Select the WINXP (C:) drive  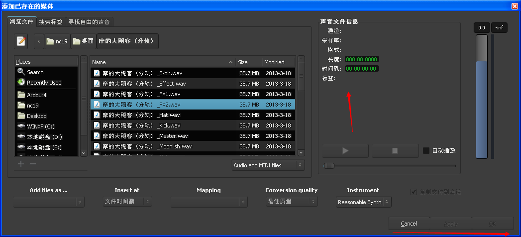pos(40,126)
